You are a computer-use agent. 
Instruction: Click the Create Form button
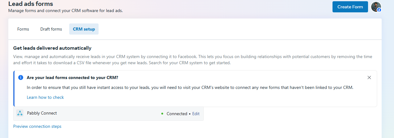pos(350,7)
